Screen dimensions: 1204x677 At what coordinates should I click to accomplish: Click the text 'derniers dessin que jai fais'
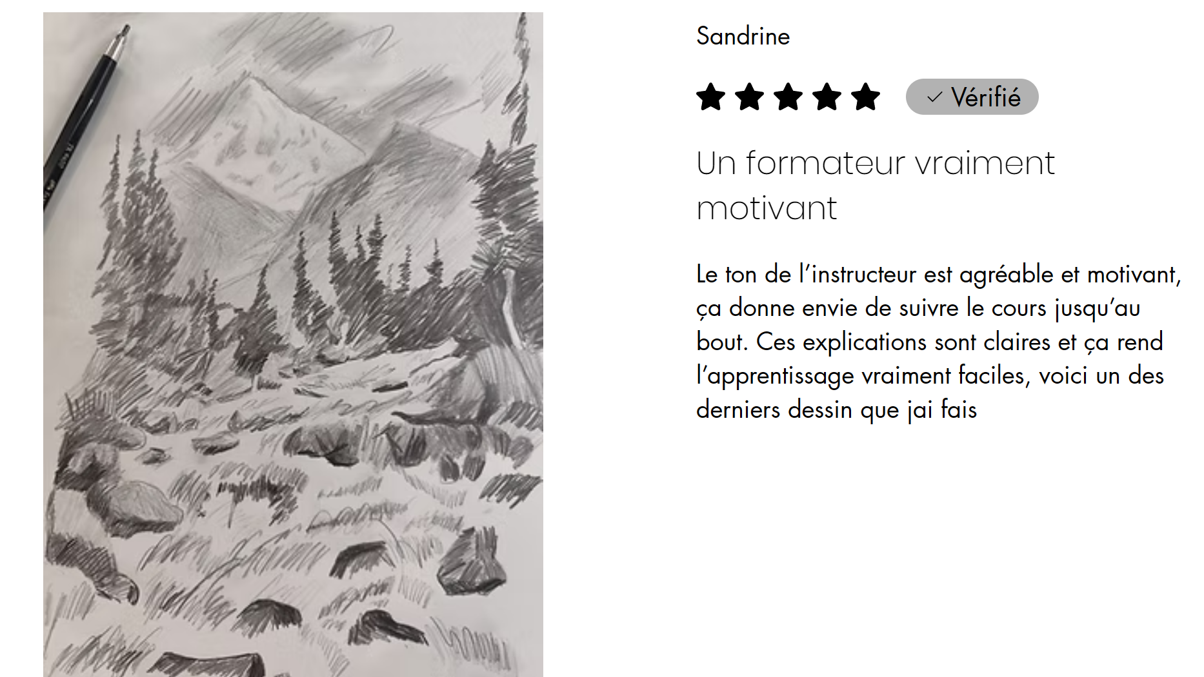(x=836, y=410)
